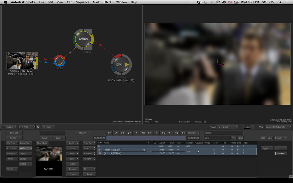Open the ConnectFX Schematic view dropdown
The width and height of the screenshot is (293, 183).
coord(278,127)
